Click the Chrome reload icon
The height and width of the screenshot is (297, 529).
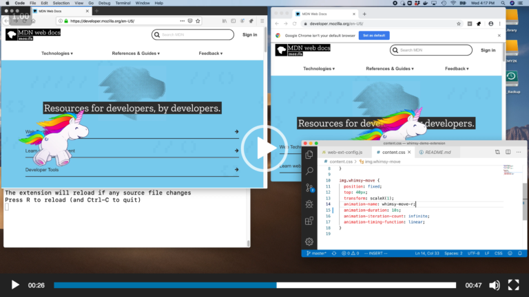[294, 23]
